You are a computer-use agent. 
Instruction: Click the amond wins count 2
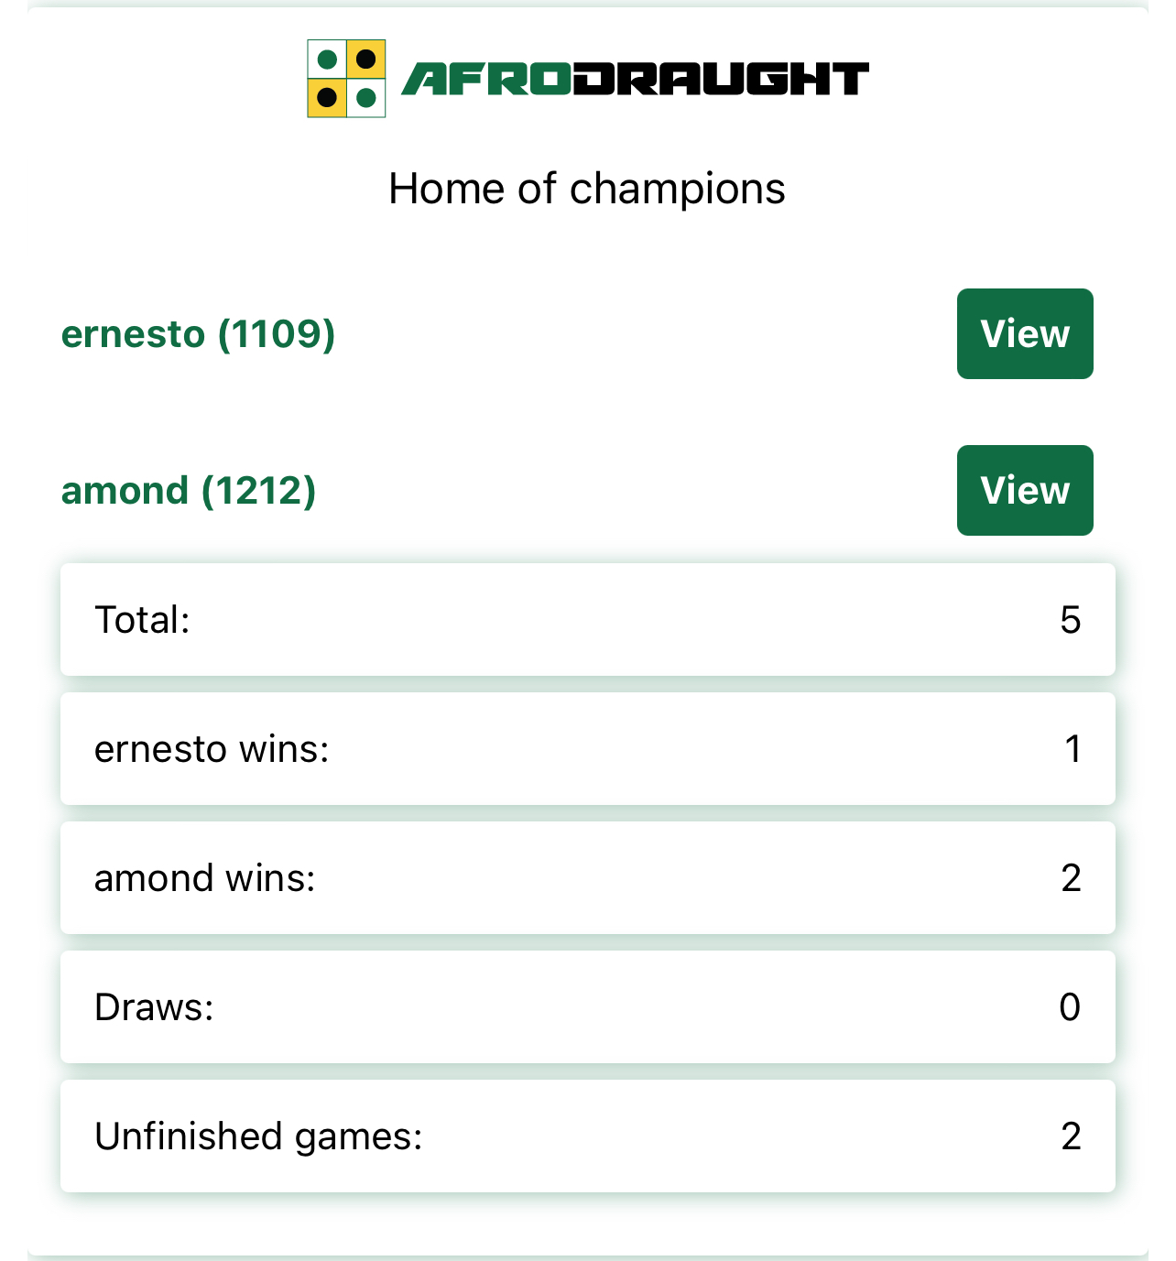point(1072,878)
